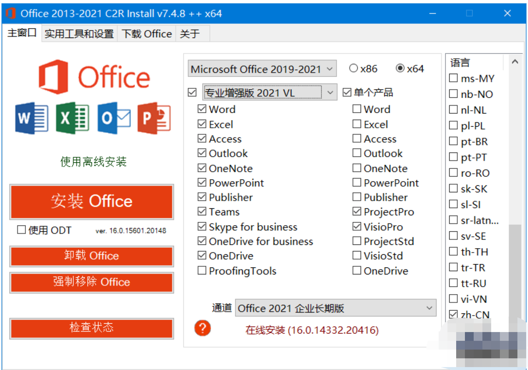Check the ms-MY language

(x=453, y=78)
